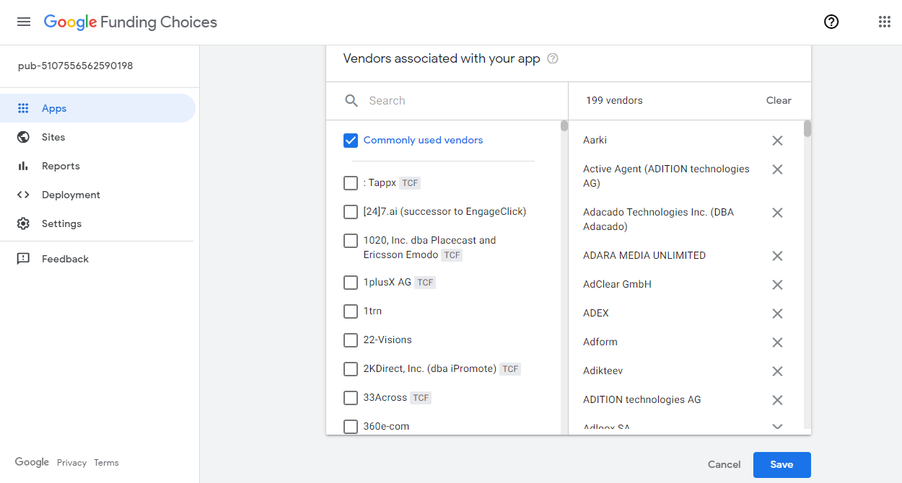This screenshot has width=902, height=483.
Task: Click the ADEX vendor name
Action: coord(596,314)
